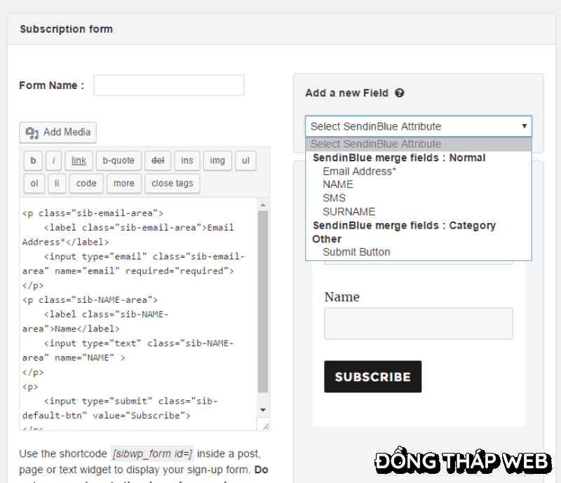561x483 pixels.
Task: Select the NAME attribute option
Action: click(x=419, y=184)
